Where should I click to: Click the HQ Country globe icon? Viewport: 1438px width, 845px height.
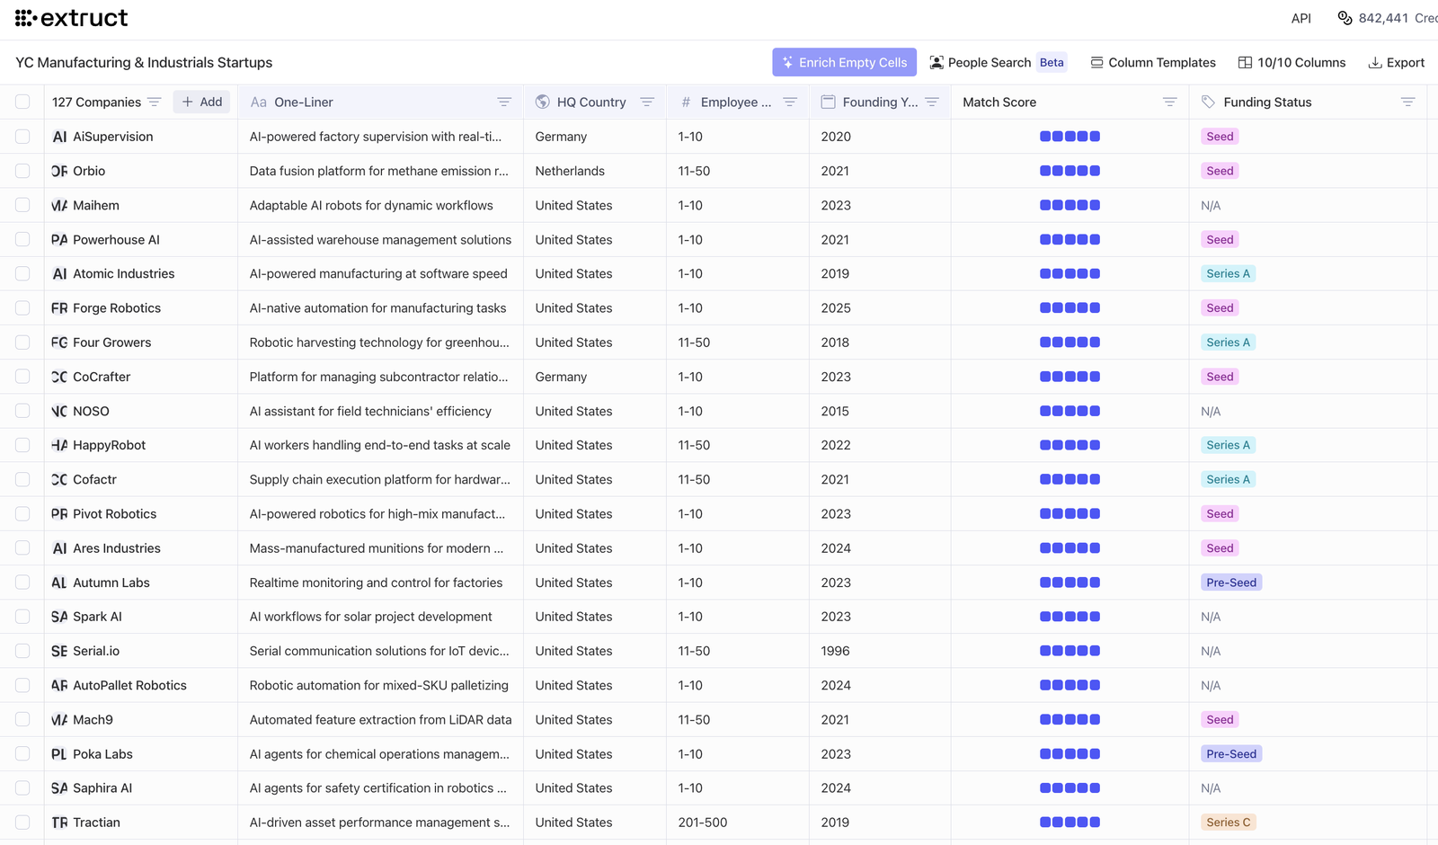[x=543, y=102]
